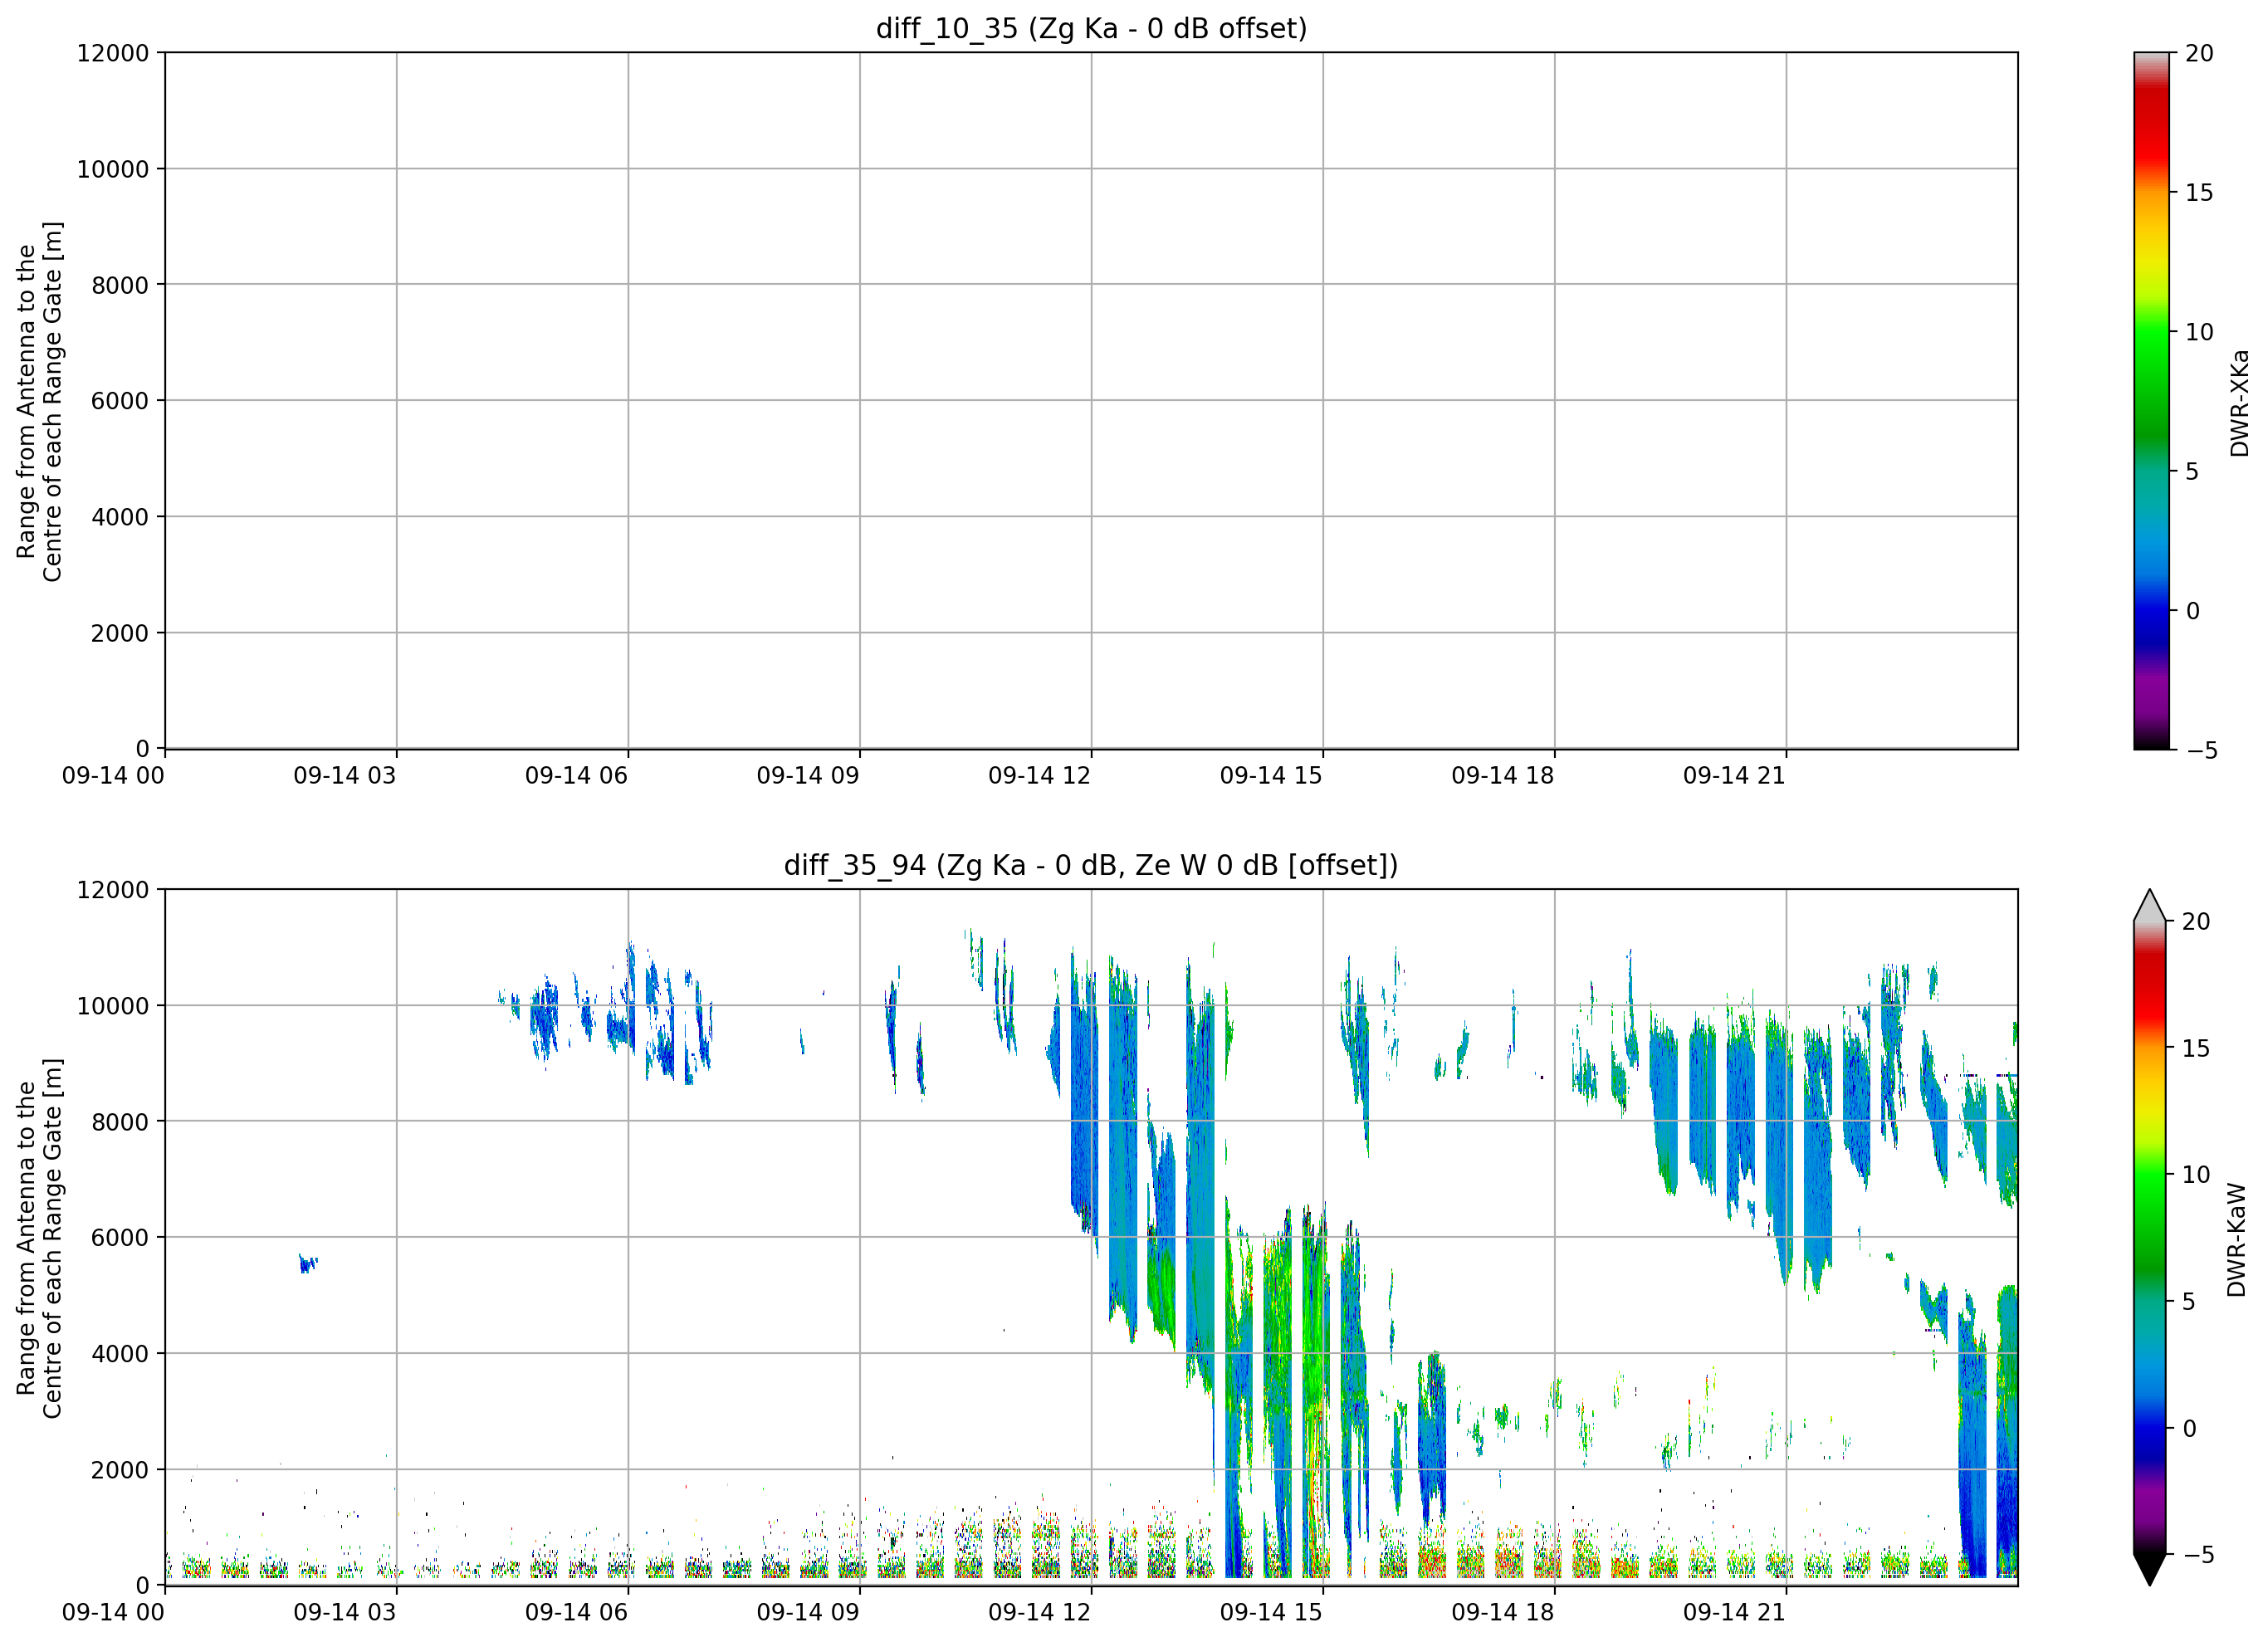Click the 20 tick on DWR-XKa colorbar
Image resolution: width=2268 pixels, height=1642 pixels.
click(x=2199, y=53)
